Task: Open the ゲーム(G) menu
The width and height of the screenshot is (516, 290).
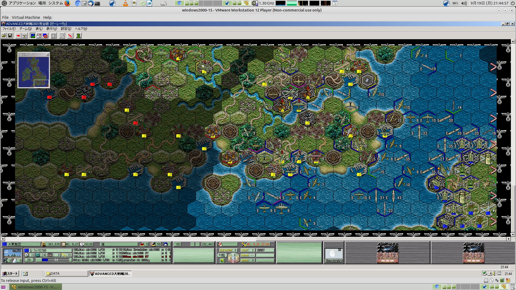Action: tap(26, 29)
